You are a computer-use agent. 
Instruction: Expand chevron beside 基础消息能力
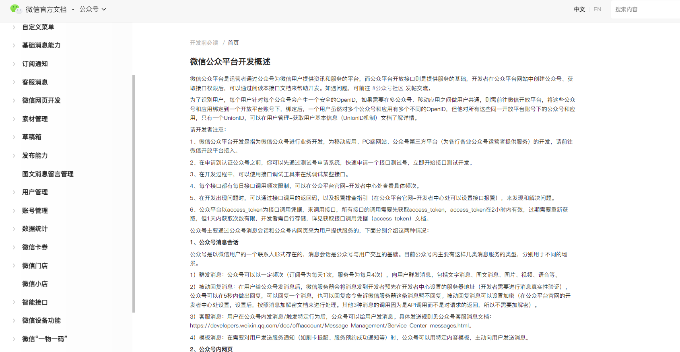(14, 45)
